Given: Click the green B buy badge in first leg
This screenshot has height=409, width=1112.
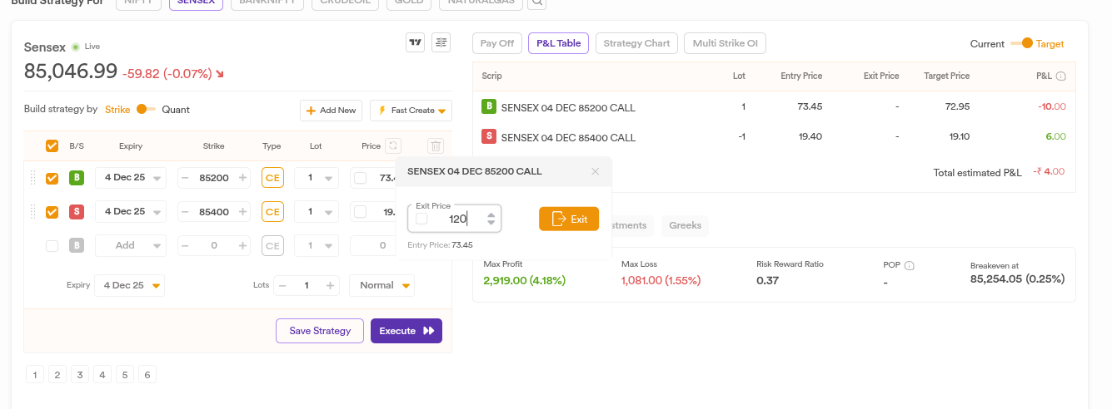Looking at the screenshot, I should click(x=77, y=178).
